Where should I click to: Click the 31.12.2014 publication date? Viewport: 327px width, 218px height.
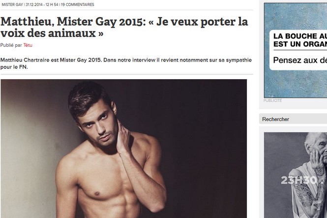point(34,4)
